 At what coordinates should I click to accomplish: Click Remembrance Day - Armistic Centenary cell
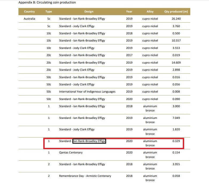(x=85, y=176)
